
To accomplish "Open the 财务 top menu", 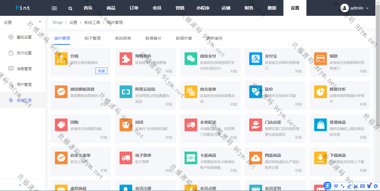I will (249, 8).
